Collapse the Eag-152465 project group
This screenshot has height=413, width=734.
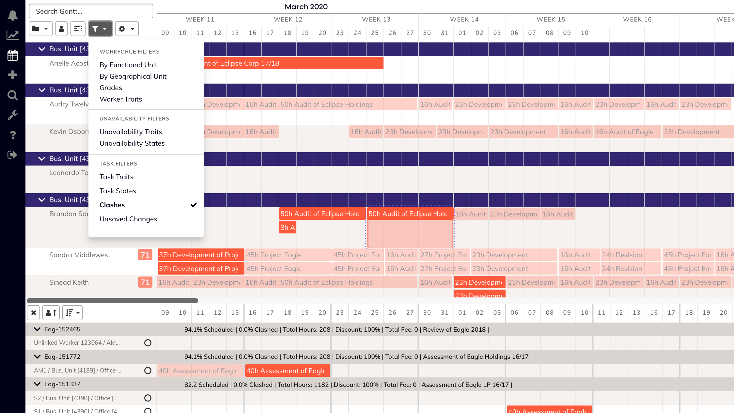[x=37, y=329]
